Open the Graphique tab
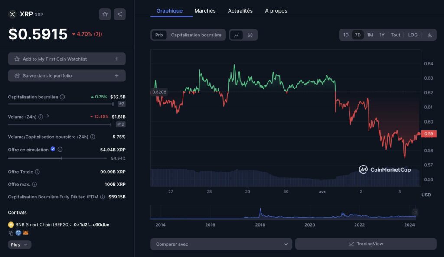Viewport: 444px width, 257px height. [x=170, y=11]
